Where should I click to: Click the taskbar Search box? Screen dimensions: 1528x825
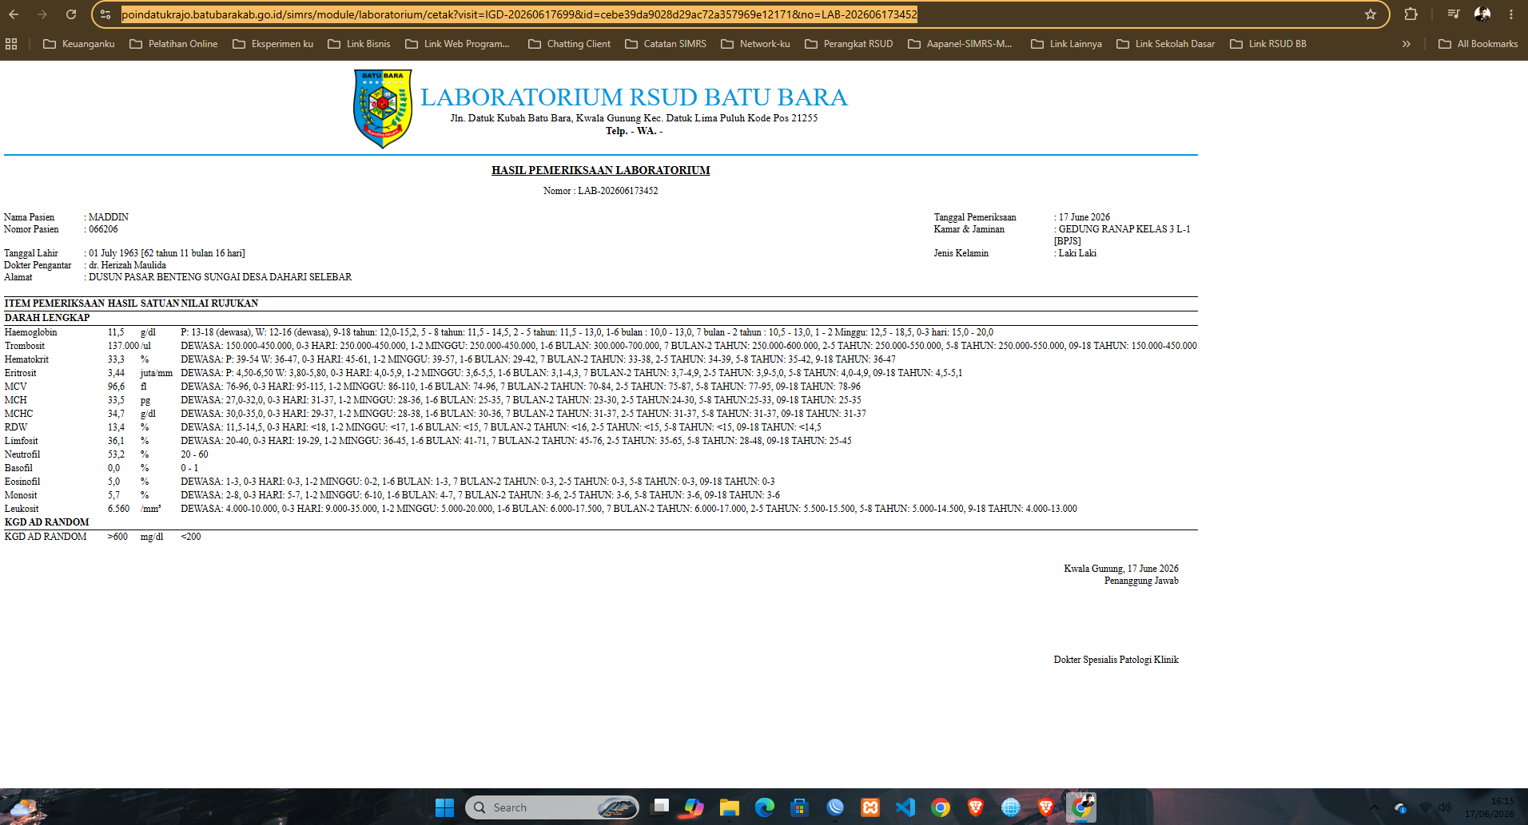point(552,807)
